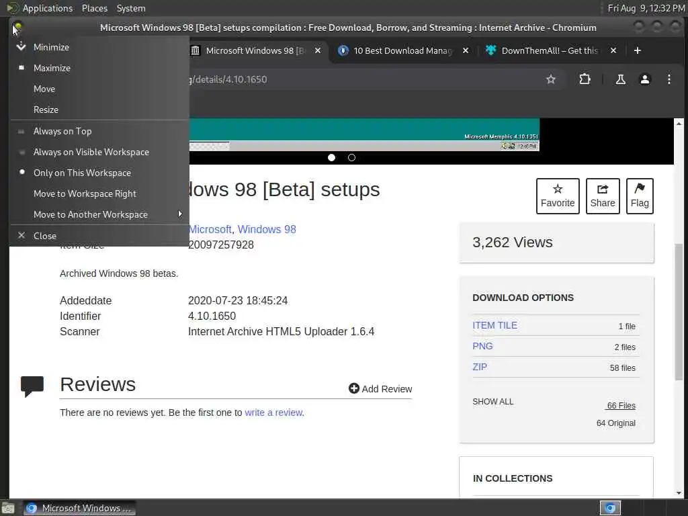Screen dimensions: 688x516
Task: Click the 64 Original text
Action: pyautogui.click(x=615, y=423)
